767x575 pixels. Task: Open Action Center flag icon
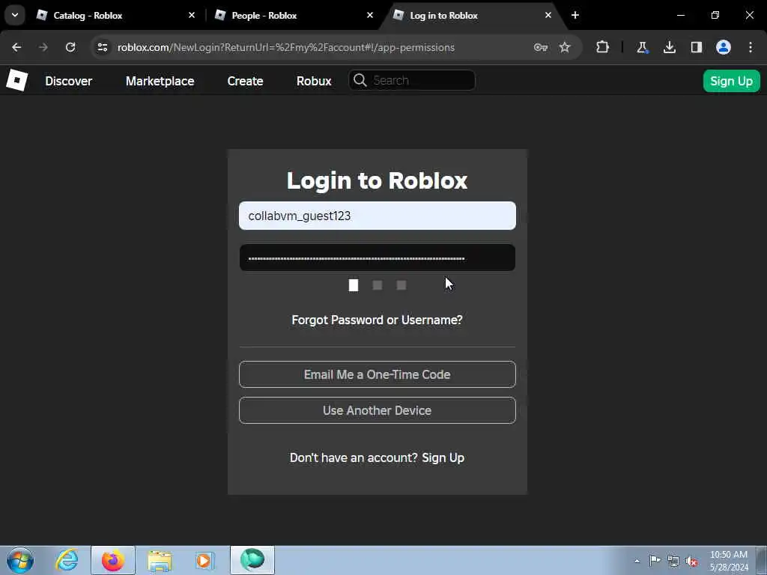point(655,561)
